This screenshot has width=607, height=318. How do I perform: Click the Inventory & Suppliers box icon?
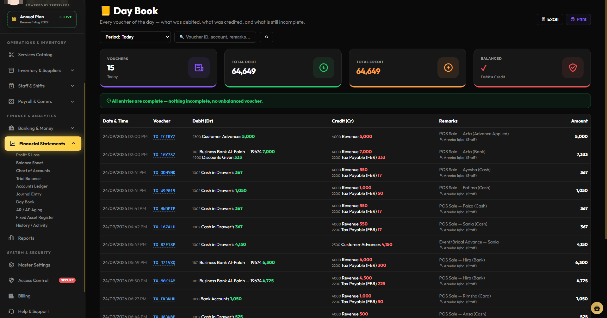[11, 70]
